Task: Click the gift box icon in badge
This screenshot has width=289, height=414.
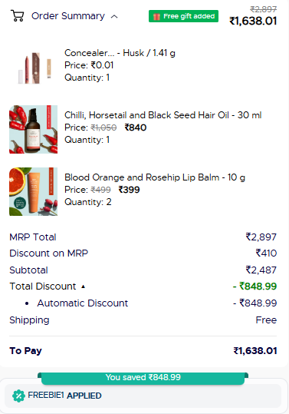Action: point(156,16)
